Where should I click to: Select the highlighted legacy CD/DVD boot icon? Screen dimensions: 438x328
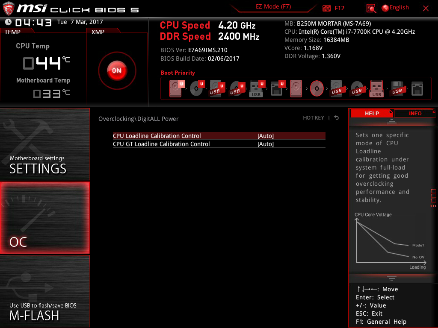coord(317,88)
